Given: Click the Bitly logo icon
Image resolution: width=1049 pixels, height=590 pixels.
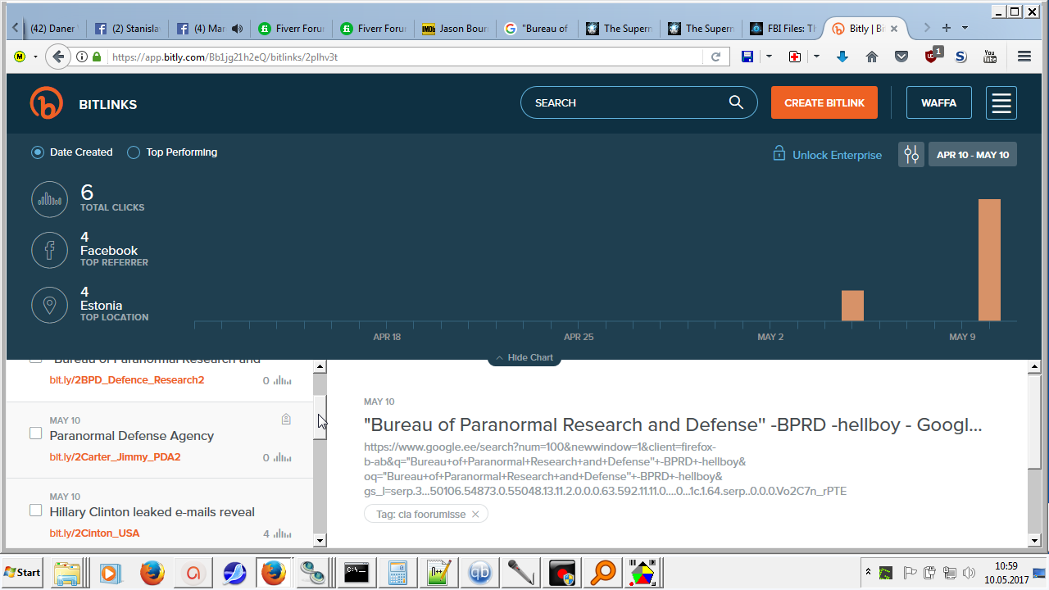Looking at the screenshot, I should (46, 103).
